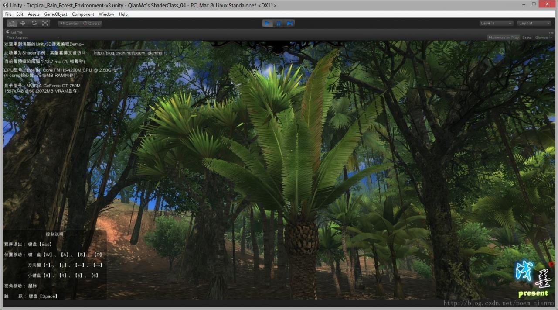Open the Edit menu
The width and height of the screenshot is (558, 310).
(20, 14)
